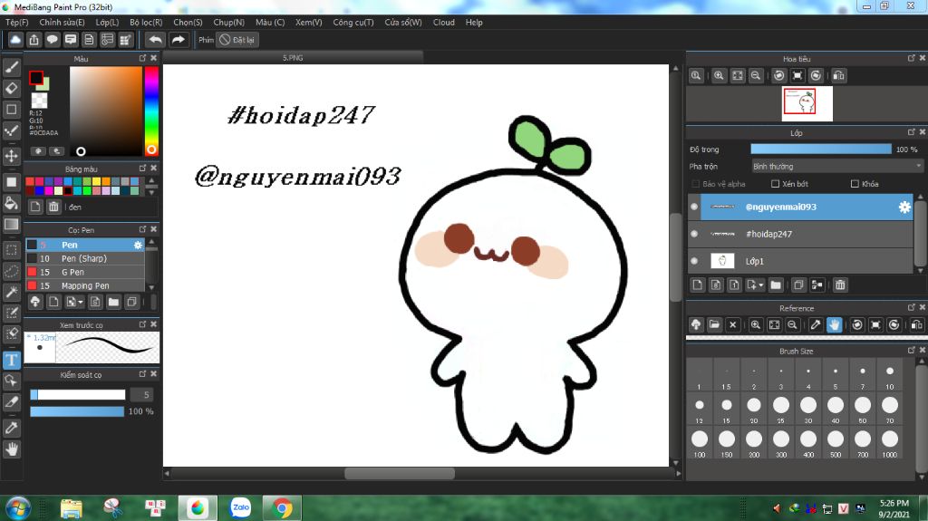Viewport: 928px width, 521px height.
Task: Click the Undo arrow in toolbar
Action: pyautogui.click(x=155, y=40)
